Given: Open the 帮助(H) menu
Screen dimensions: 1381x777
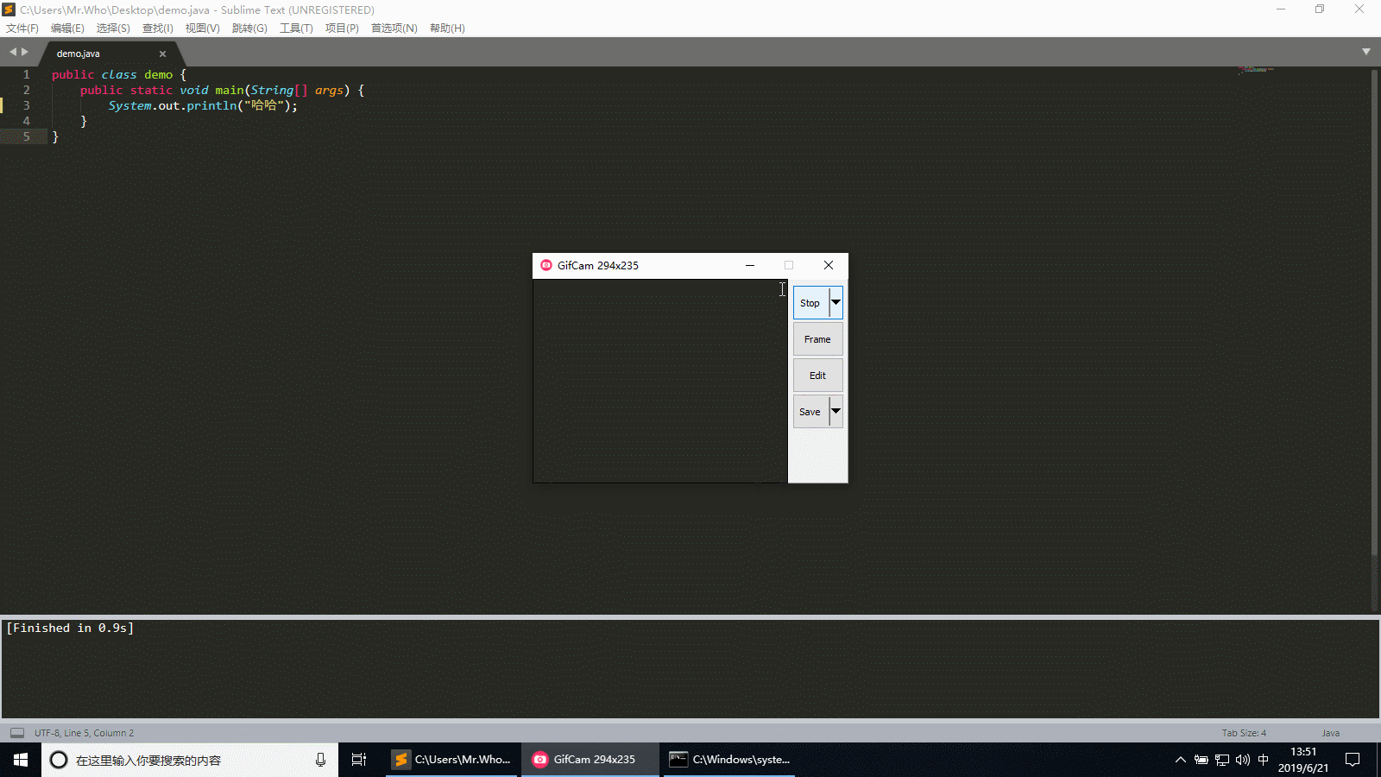Looking at the screenshot, I should 447,28.
